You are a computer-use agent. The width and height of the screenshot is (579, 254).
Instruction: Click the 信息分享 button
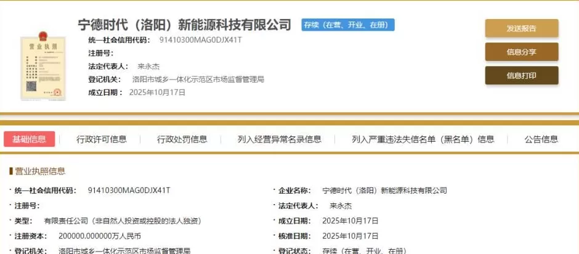pos(521,52)
